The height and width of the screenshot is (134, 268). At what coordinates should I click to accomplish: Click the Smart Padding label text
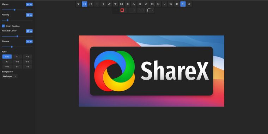tap(13, 26)
